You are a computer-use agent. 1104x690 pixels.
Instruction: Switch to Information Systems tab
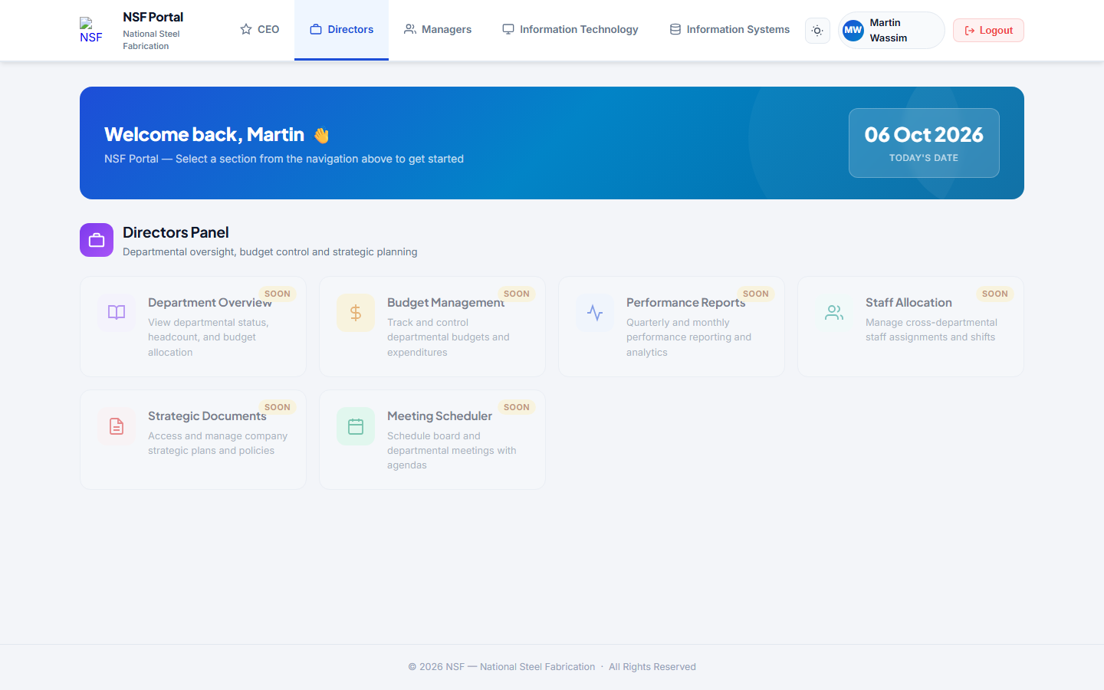pos(729,30)
